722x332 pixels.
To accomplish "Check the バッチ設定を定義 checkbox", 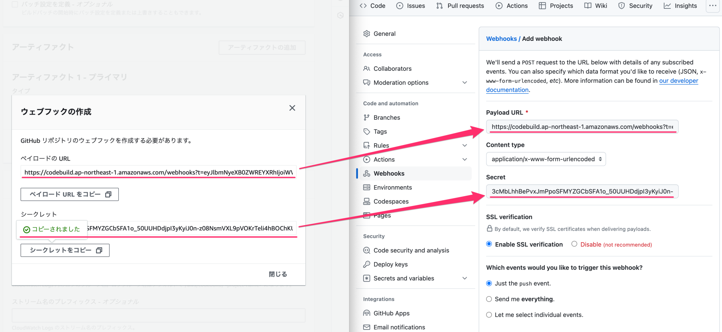I will point(14,4).
